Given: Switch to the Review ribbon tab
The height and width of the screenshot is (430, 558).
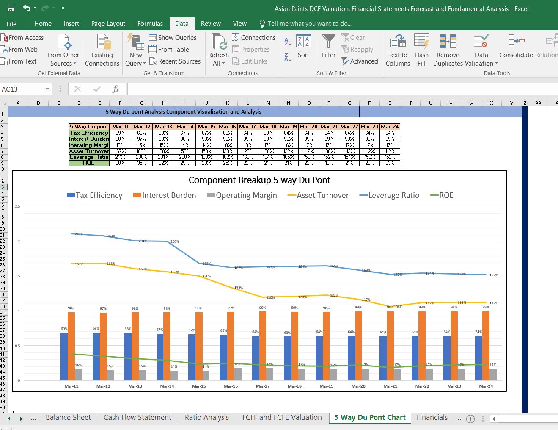Looking at the screenshot, I should (211, 24).
